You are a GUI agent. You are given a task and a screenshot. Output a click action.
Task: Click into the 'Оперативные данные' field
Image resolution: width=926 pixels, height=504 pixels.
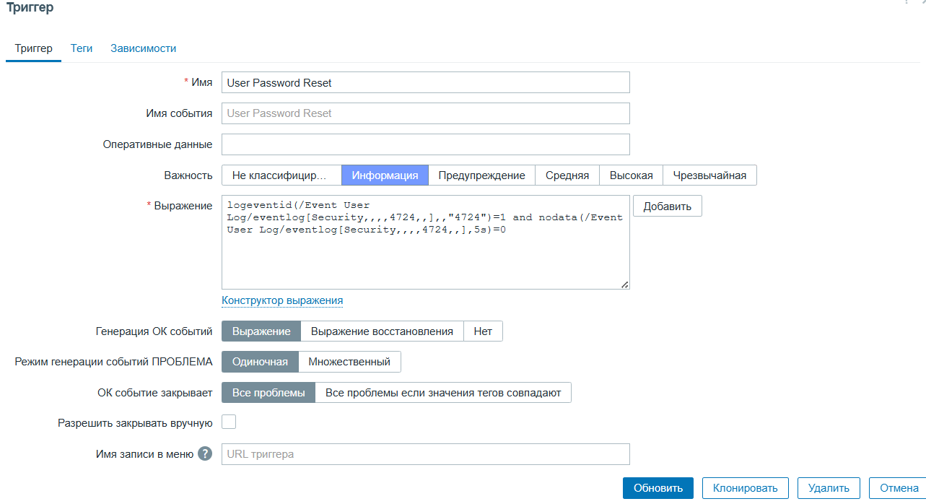point(425,144)
